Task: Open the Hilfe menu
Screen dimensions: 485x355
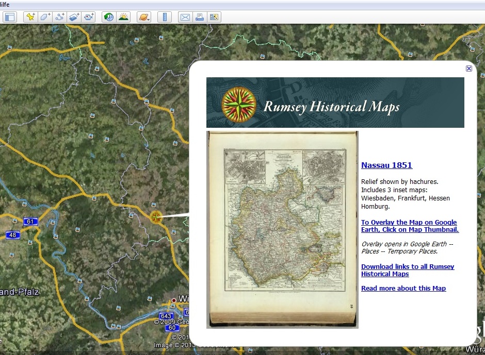Action: (x=5, y=5)
